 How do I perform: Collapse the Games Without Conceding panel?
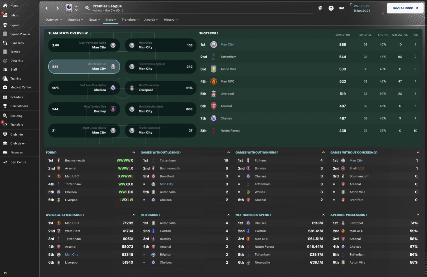click(418, 152)
